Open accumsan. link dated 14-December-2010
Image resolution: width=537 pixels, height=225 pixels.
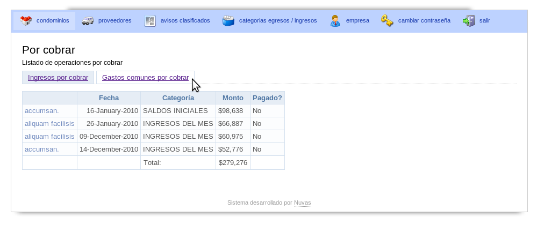[42, 149]
